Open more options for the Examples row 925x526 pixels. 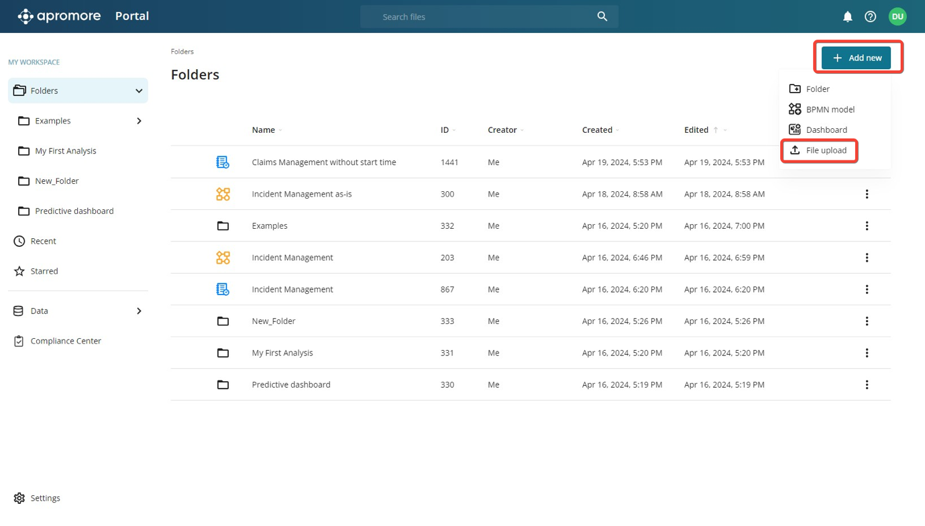(x=866, y=226)
